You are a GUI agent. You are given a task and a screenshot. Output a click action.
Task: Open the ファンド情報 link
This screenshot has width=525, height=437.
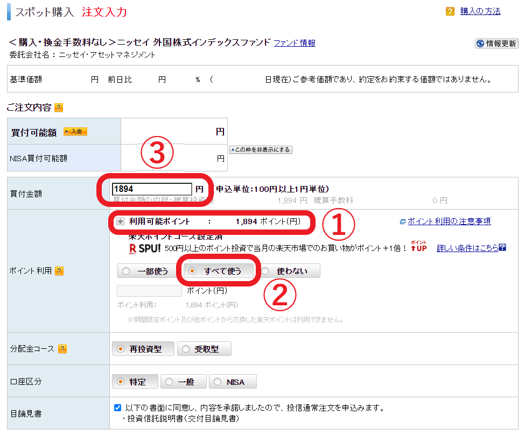(295, 43)
